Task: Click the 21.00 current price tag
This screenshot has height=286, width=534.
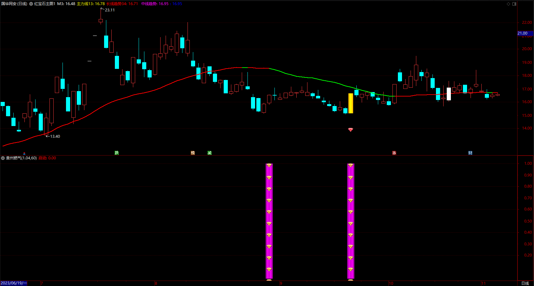Action: click(x=525, y=33)
